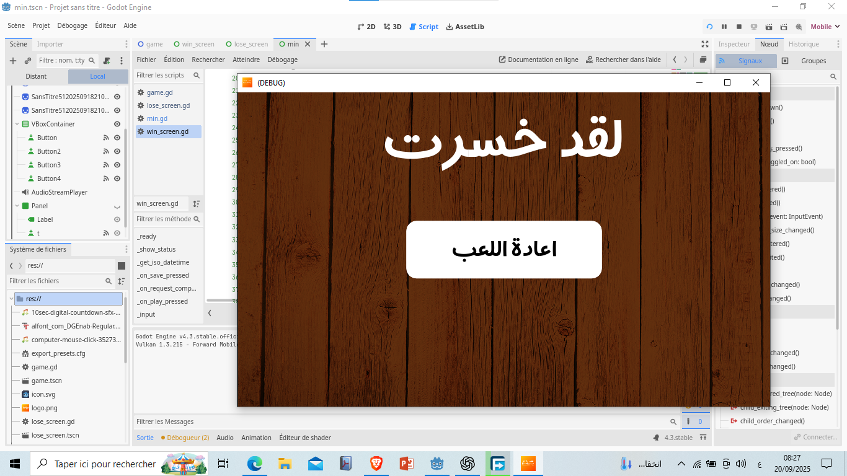Open the signal icon beside Button2

tap(106, 151)
